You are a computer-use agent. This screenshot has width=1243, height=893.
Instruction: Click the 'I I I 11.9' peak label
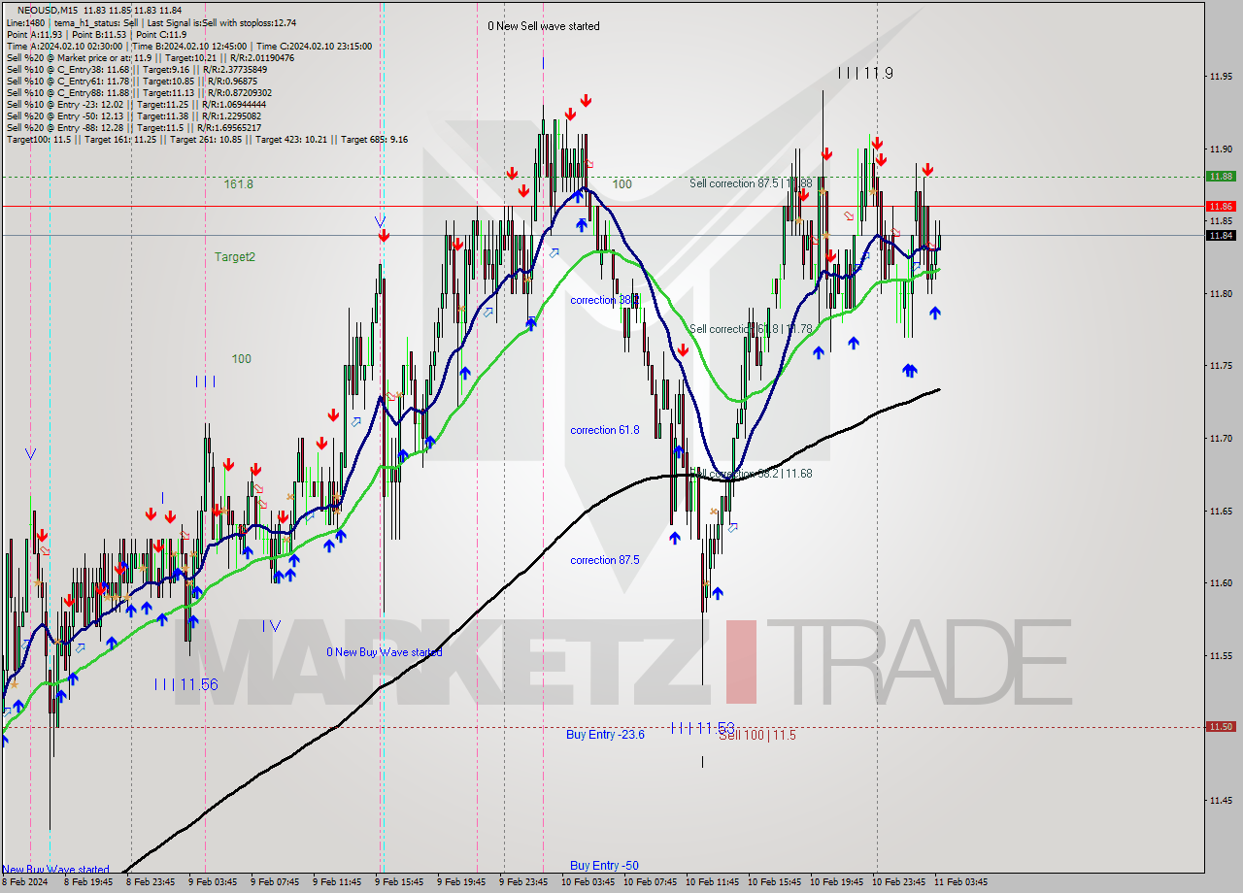tap(865, 73)
